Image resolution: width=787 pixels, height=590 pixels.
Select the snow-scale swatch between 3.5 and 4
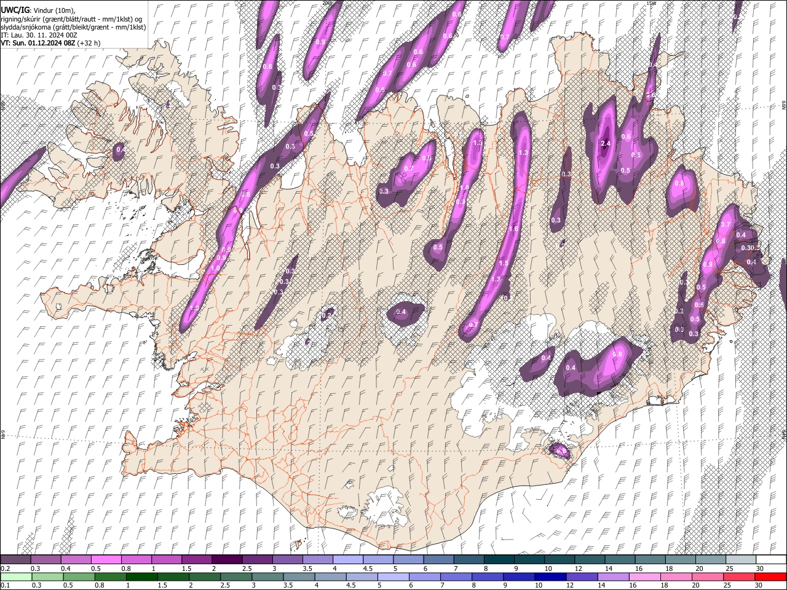coord(317,559)
